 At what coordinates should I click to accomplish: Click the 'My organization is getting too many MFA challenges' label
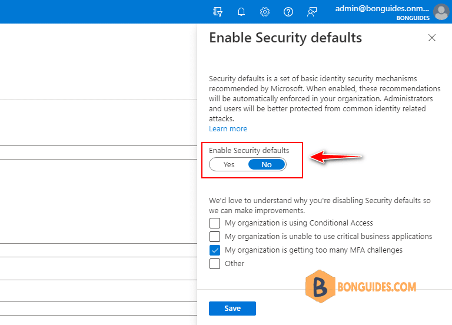[314, 250]
